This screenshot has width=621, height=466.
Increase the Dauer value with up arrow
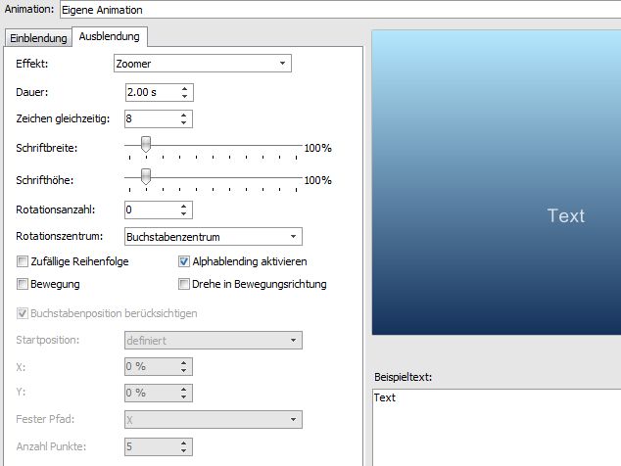185,88
